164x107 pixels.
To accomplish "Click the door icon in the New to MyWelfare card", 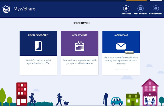I will point(38,46).
